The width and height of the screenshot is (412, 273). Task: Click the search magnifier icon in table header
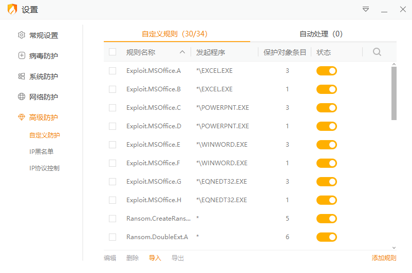tap(377, 52)
